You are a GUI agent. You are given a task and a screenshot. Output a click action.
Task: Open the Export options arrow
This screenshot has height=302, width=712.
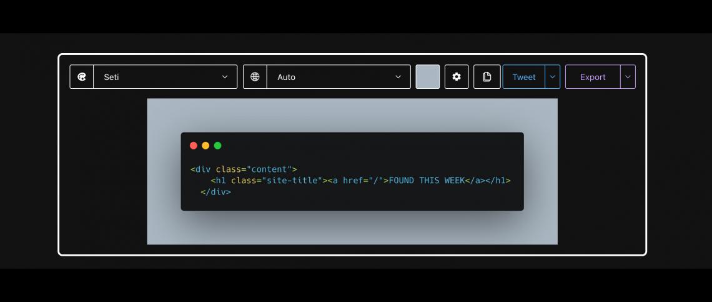click(628, 77)
